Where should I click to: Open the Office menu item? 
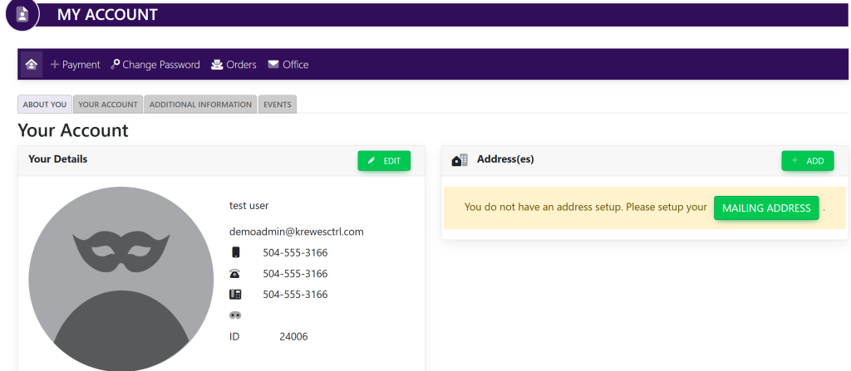pyautogui.click(x=288, y=65)
